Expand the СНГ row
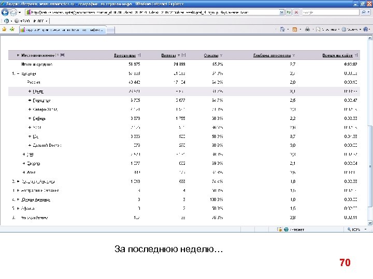The image size is (373, 279). [24, 154]
